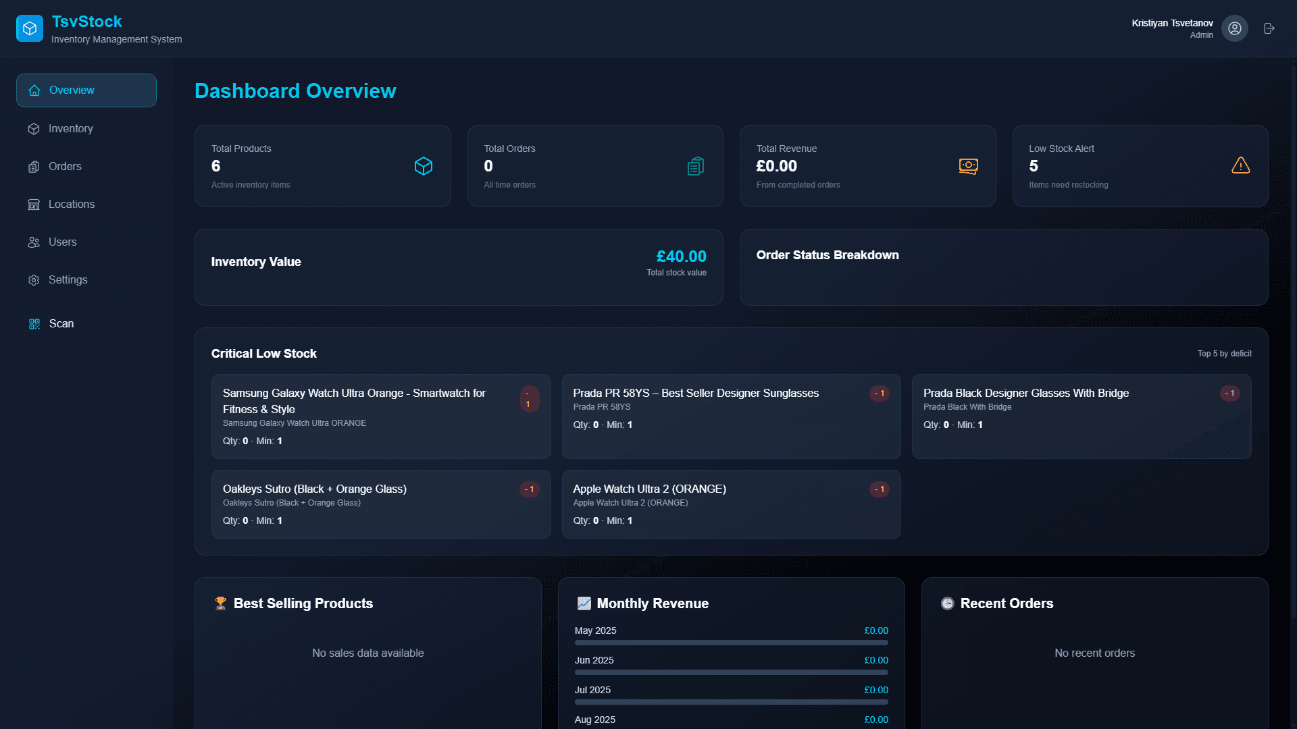The image size is (1297, 729).
Task: Navigate to the Users page
Action: coord(62,242)
